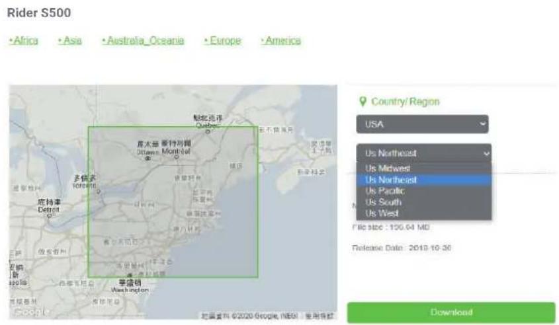Click the Rider S500 heading
This screenshot has width=559, height=325.
point(39,13)
